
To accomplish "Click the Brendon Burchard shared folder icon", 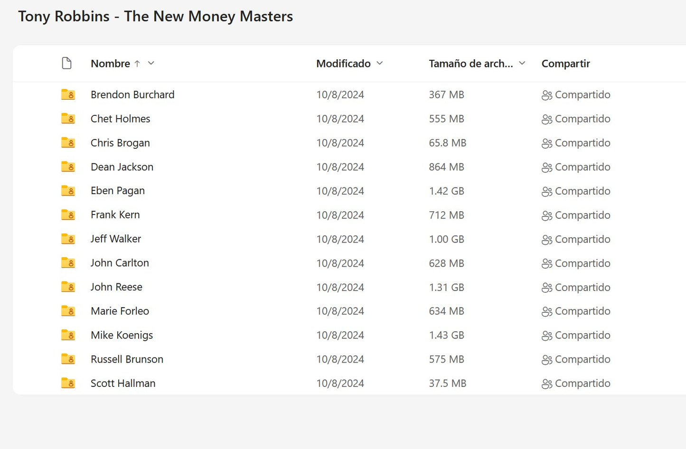I will click(68, 95).
